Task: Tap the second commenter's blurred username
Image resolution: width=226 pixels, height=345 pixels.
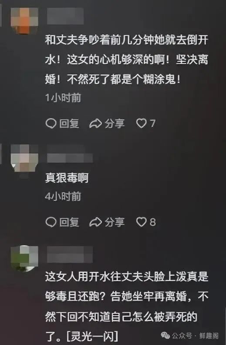Action: pos(70,154)
